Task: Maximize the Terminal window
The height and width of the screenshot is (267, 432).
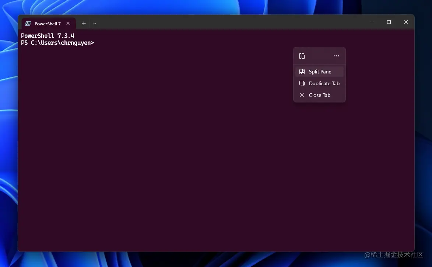Action: pos(389,22)
